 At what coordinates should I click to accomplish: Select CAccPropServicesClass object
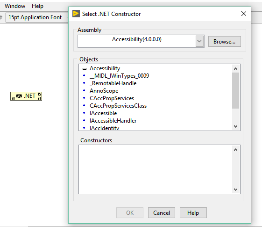coord(118,106)
